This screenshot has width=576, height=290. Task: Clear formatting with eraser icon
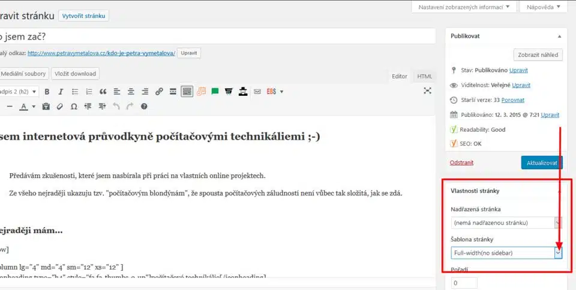[60, 106]
